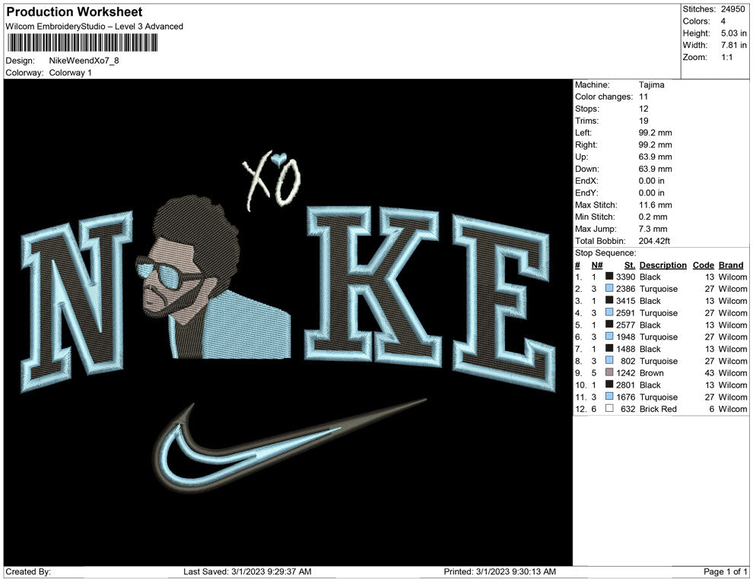Click the Height value '5.03 in'
This screenshot has height=579, width=753.
pyautogui.click(x=733, y=33)
